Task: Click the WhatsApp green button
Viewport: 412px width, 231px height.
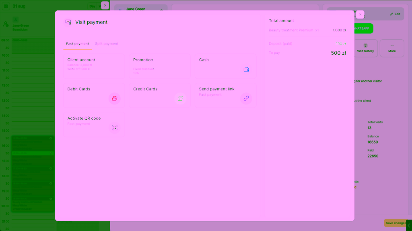Action: [x=364, y=29]
